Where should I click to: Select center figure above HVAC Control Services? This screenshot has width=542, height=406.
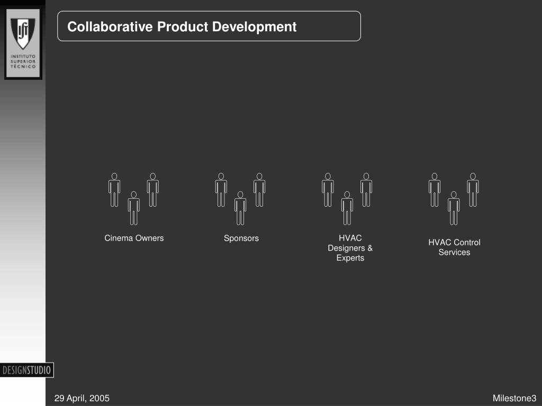454,208
